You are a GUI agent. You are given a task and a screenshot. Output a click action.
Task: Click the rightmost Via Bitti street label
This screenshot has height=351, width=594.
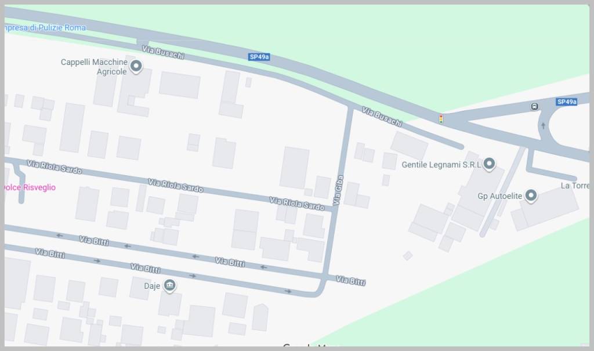351,280
